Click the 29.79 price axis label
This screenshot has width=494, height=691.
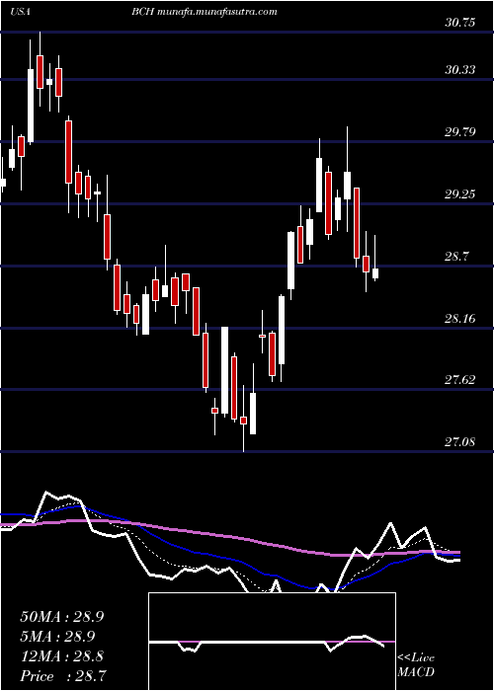[x=460, y=131]
